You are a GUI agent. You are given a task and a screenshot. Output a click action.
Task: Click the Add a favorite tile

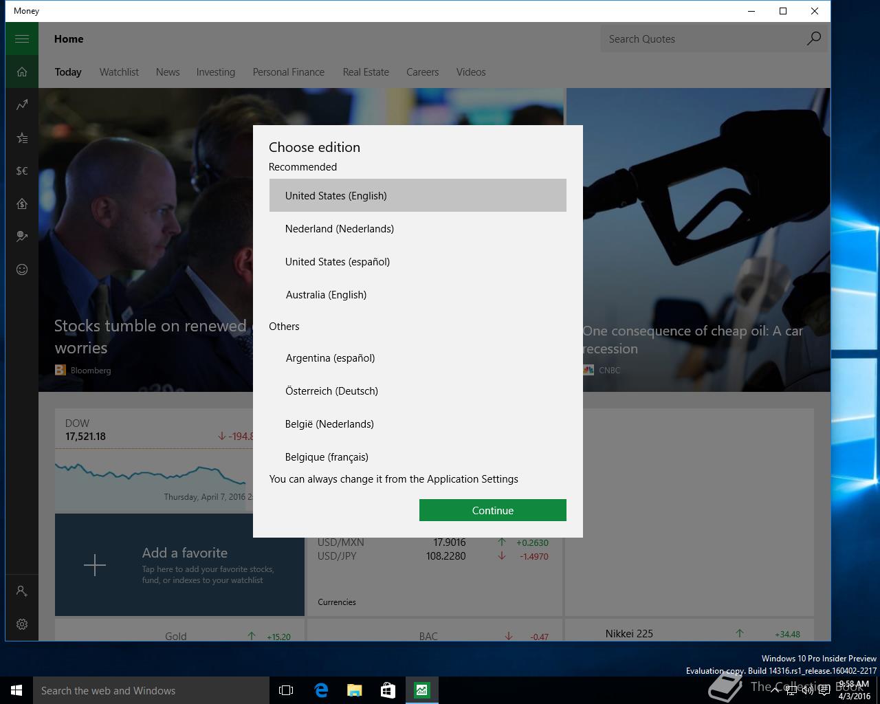179,565
